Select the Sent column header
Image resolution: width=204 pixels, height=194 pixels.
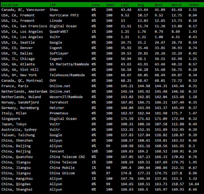[x=110, y=5]
